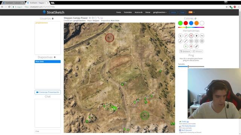This screenshot has height=135, width=241.
Task: Open the Tutoriales menu item
Action: (x=128, y=12)
